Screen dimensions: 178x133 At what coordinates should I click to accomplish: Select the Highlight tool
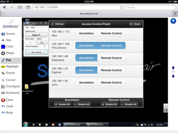tap(10, 66)
